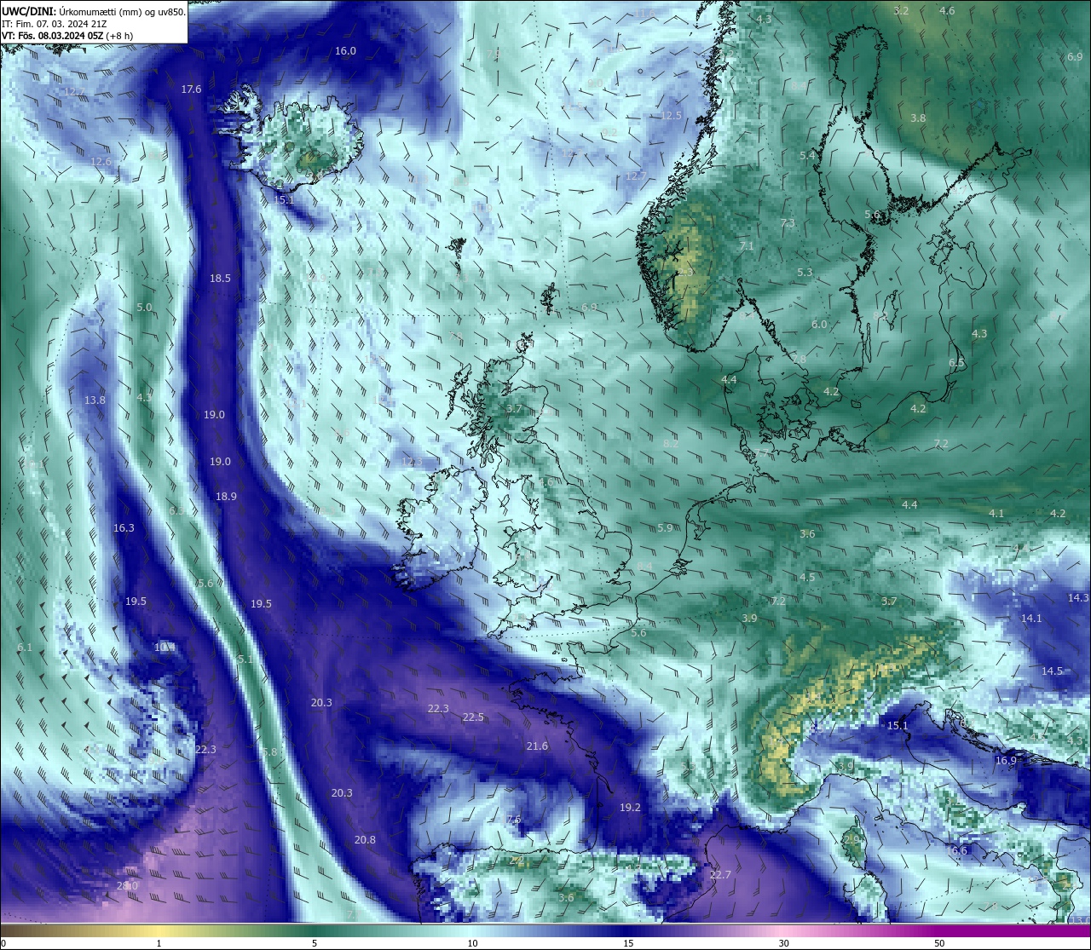Click the 18.5 value in the moisture band
Screen dimensions: 1091x950
point(220,279)
